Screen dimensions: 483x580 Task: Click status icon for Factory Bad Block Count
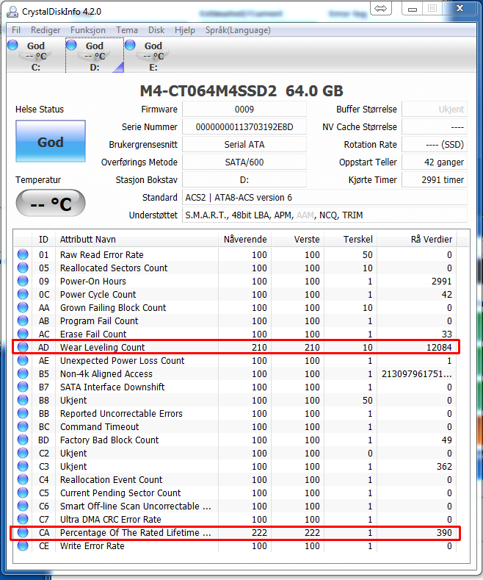point(23,440)
